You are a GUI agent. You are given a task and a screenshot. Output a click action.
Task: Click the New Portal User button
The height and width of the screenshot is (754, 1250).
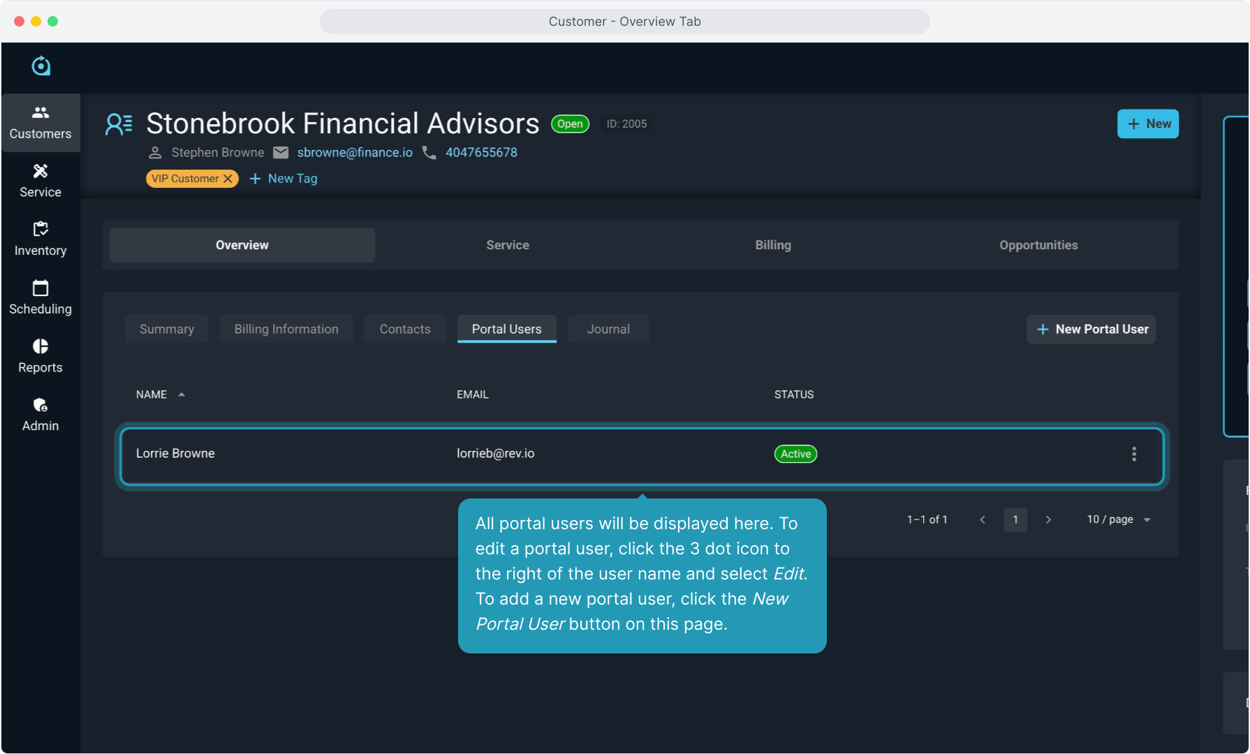[1091, 329]
